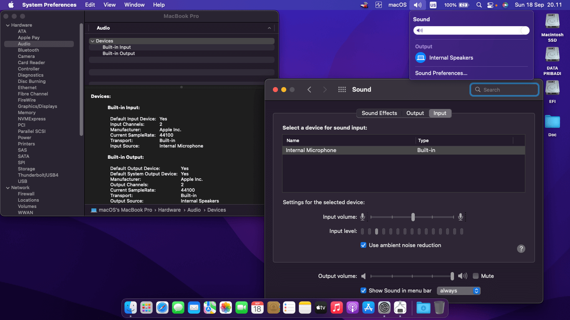Open Control Centre in menu bar

[490, 5]
